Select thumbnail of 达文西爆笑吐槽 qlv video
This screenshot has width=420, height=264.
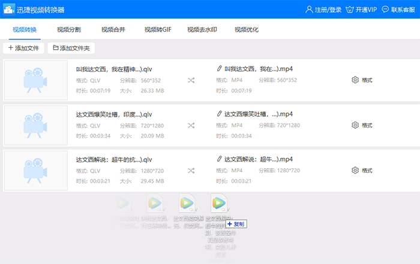(36, 125)
